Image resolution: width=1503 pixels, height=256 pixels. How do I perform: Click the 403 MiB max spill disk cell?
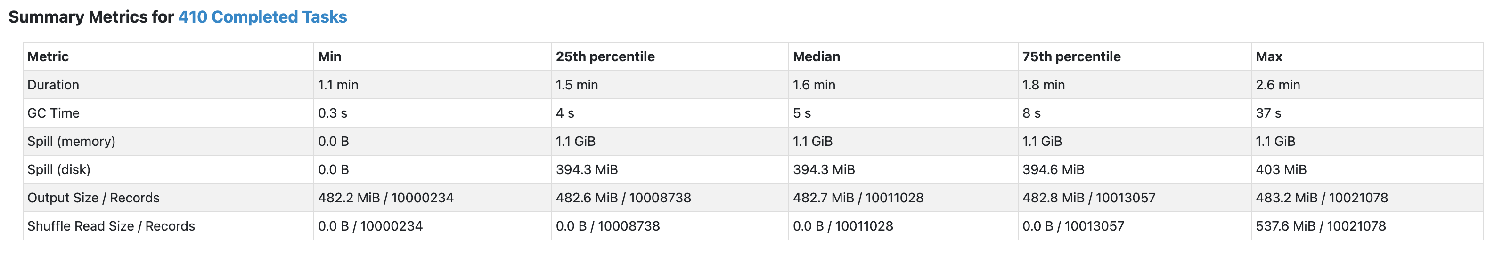pyautogui.click(x=1281, y=170)
